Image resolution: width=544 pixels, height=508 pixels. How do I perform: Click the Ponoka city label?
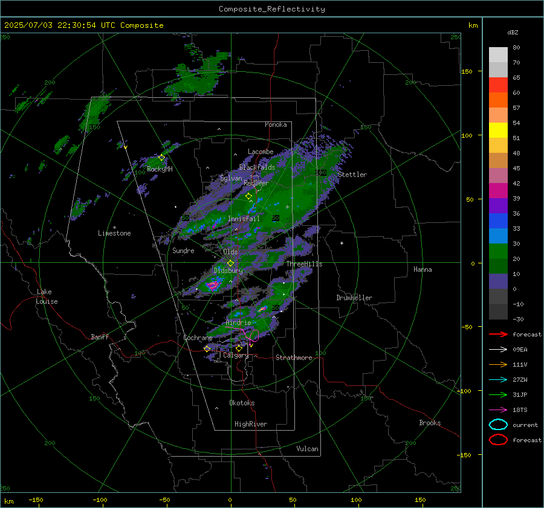[x=276, y=124]
